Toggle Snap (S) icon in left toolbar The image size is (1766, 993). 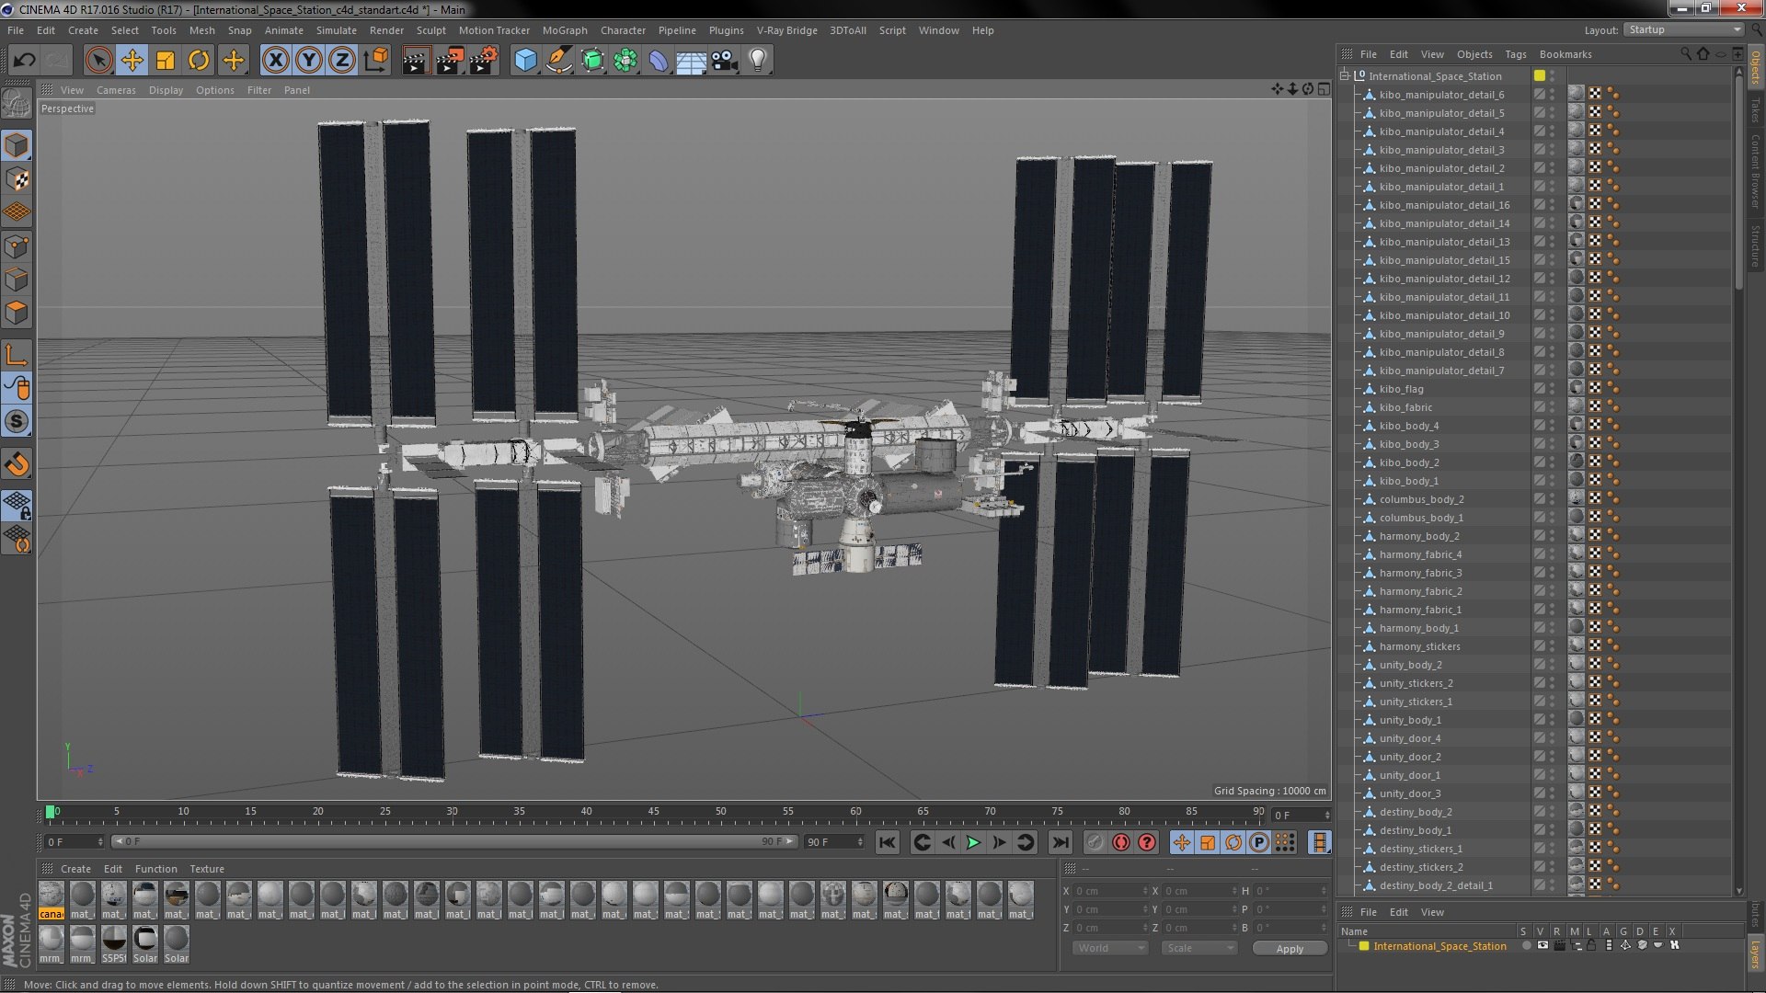point(17,421)
